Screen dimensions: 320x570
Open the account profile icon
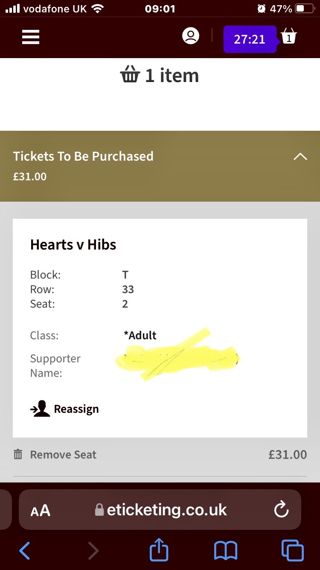191,36
